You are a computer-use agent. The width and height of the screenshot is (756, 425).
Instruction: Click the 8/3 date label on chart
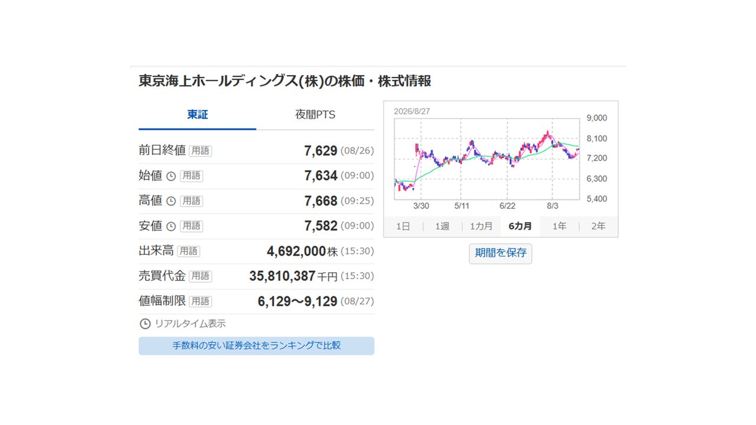553,206
